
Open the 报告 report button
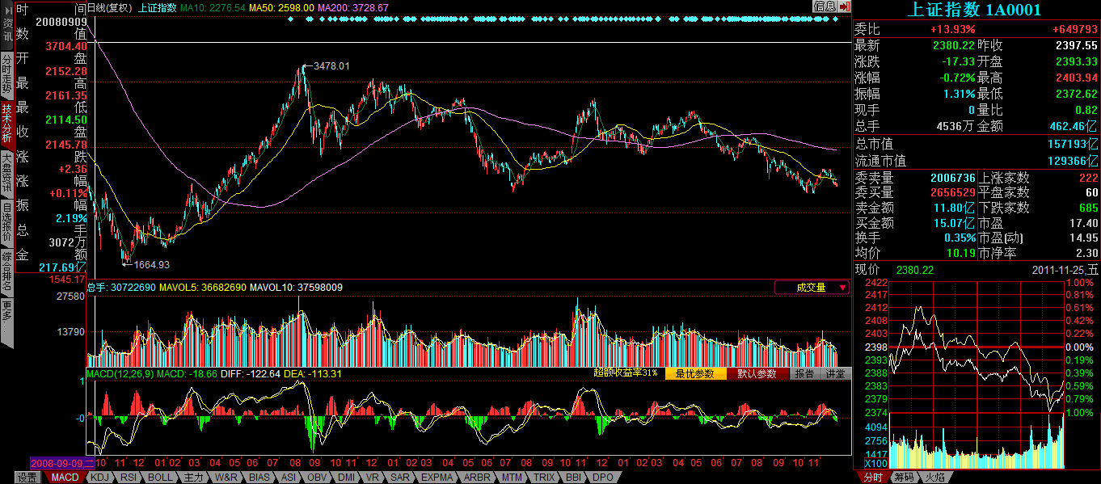(804, 374)
